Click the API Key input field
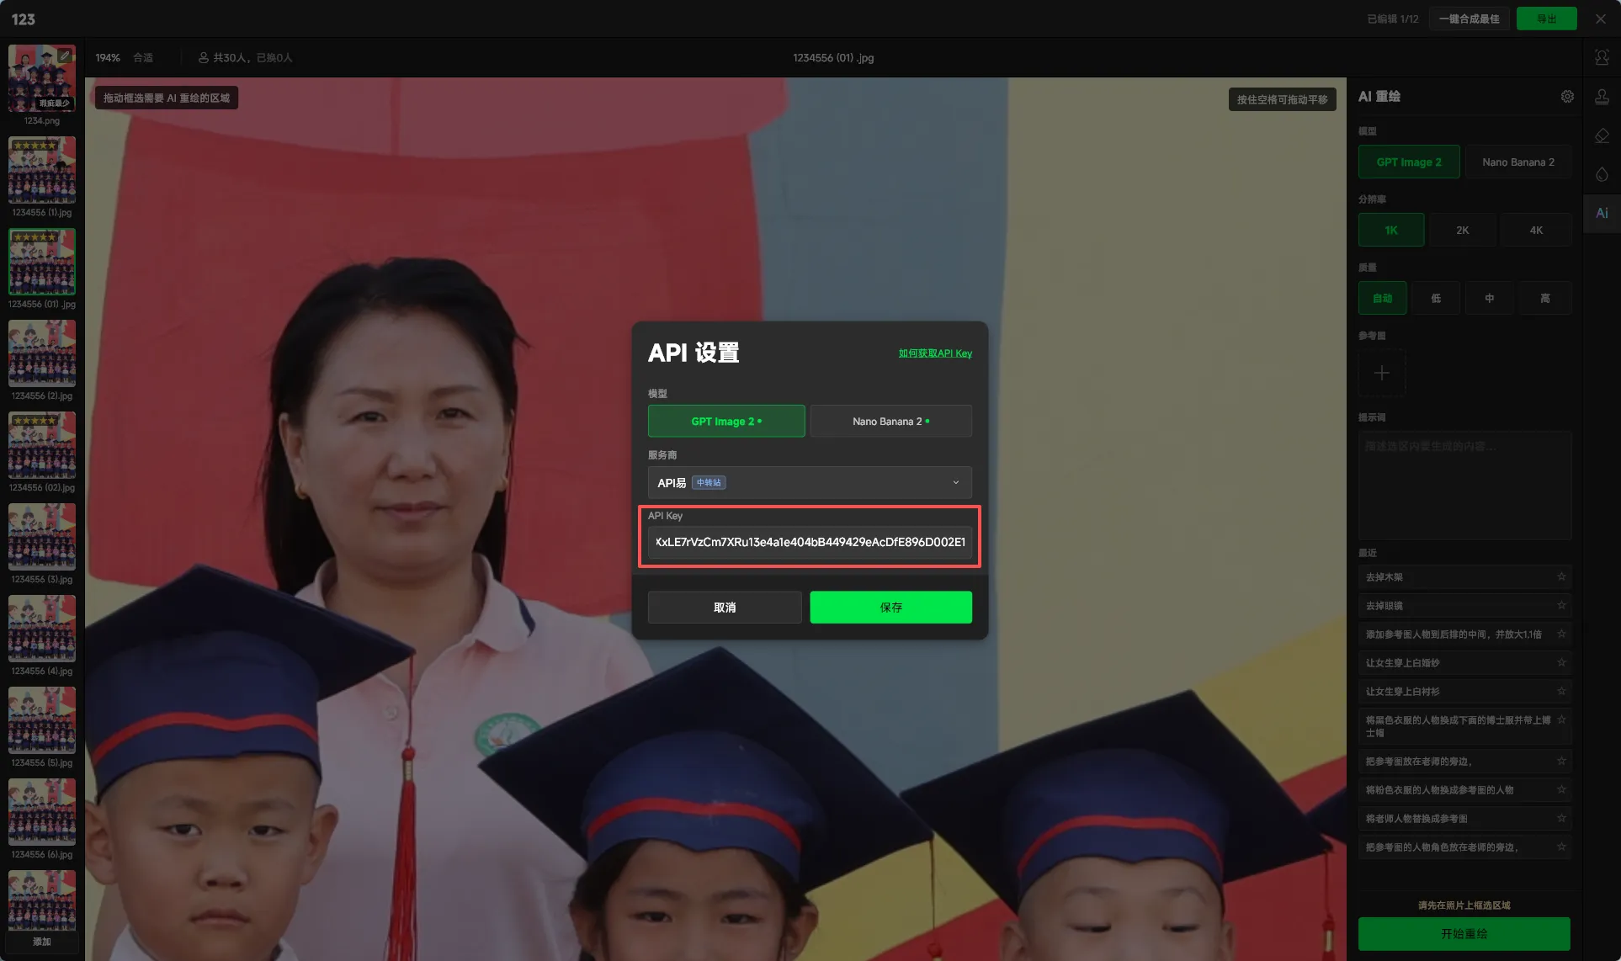Screen dimensions: 1621x961 (810, 542)
